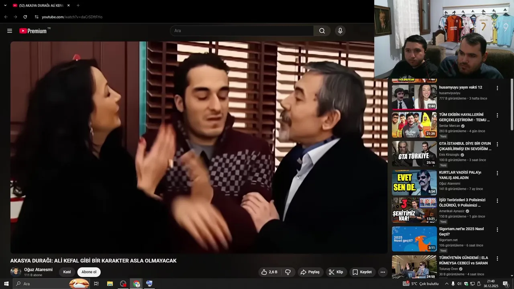Open the notification center icon

click(506, 284)
